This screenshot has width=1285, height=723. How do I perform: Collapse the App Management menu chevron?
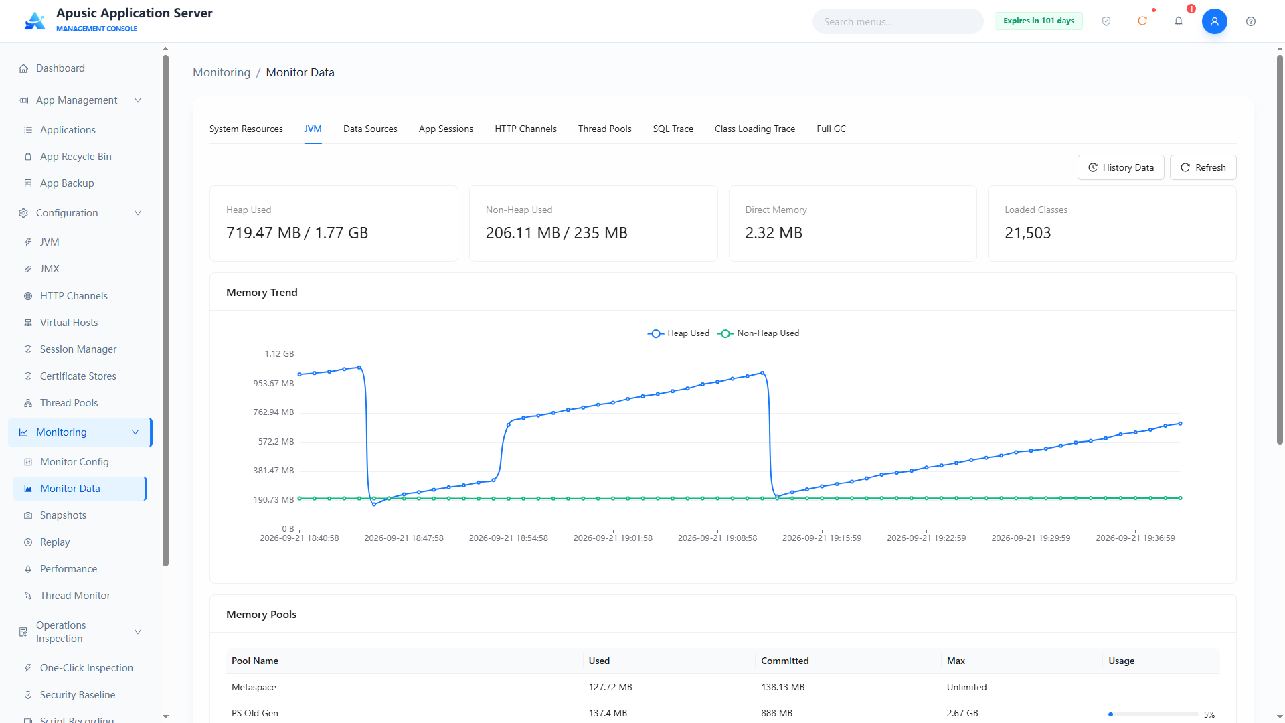pos(138,100)
